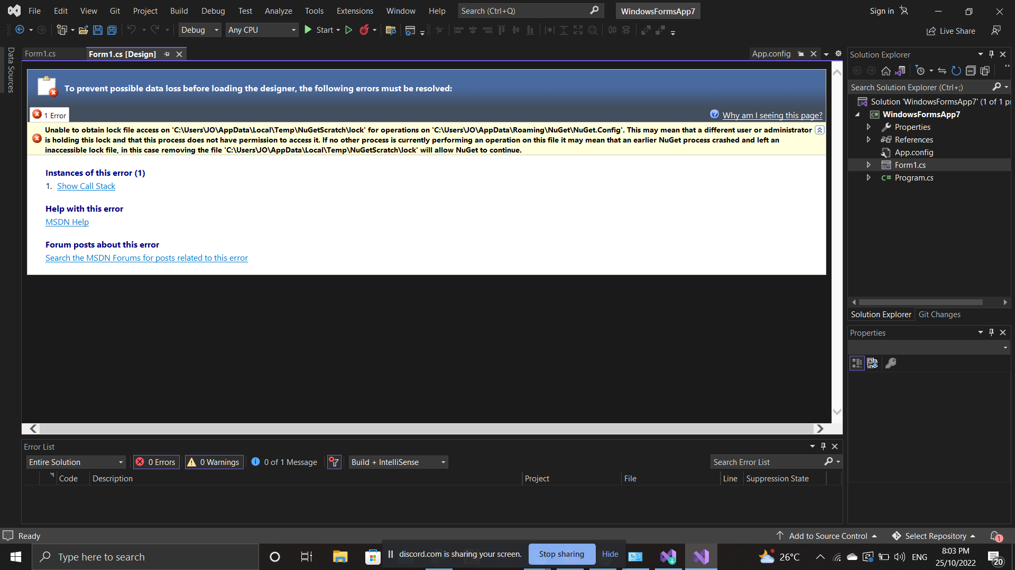
Task: Click the Home icon in Solution Explorer
Action: click(886, 71)
